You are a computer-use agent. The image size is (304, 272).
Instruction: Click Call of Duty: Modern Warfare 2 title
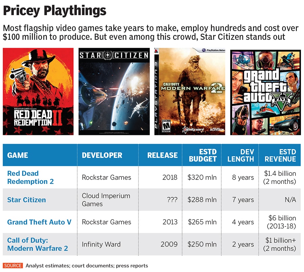(x=37, y=244)
